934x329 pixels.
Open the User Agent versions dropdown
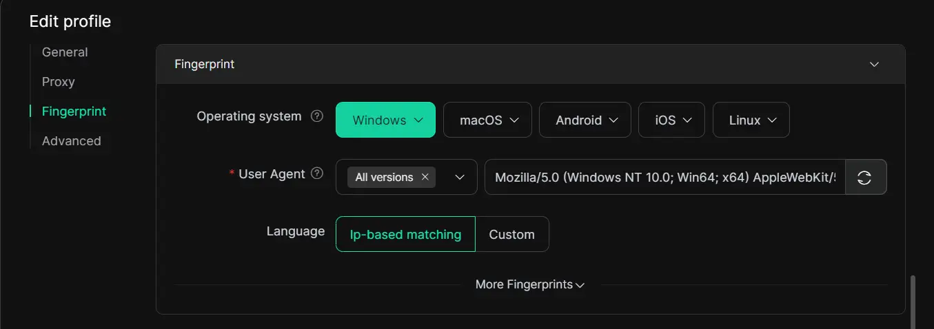(x=460, y=178)
